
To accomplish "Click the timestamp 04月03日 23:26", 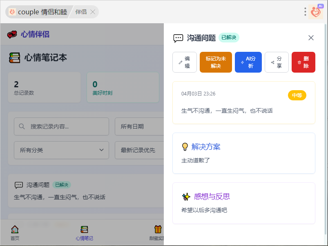I will point(198,94).
